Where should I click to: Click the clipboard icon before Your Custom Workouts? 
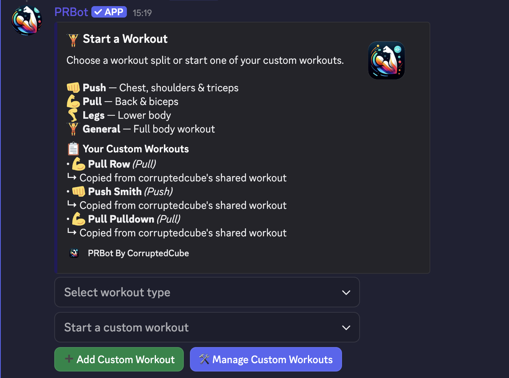73,149
